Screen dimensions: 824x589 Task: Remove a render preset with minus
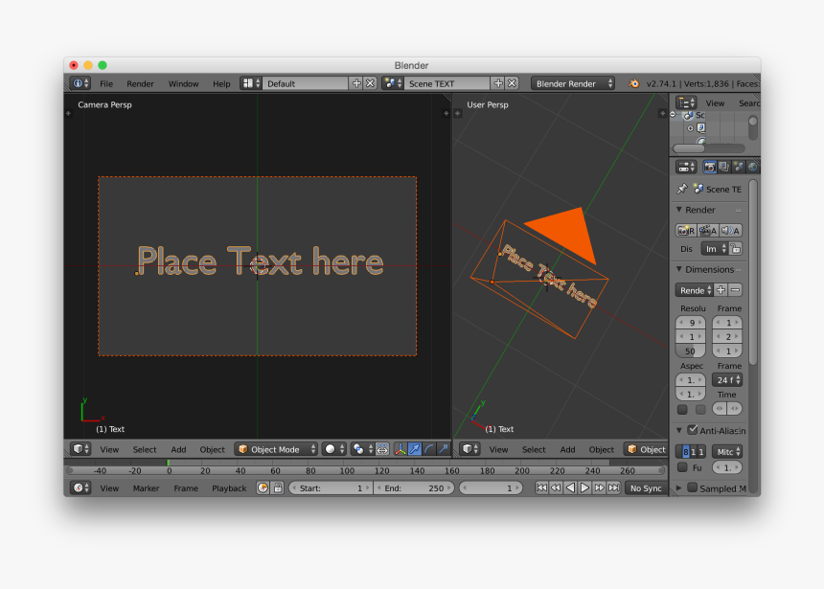735,290
